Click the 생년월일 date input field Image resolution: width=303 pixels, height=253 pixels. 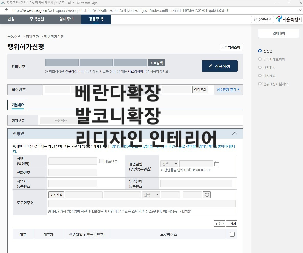pos(196,164)
